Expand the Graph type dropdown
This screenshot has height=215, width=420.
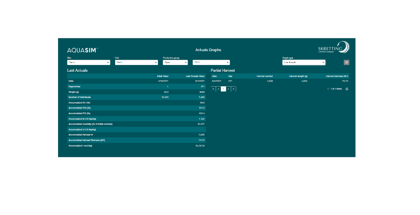point(304,62)
